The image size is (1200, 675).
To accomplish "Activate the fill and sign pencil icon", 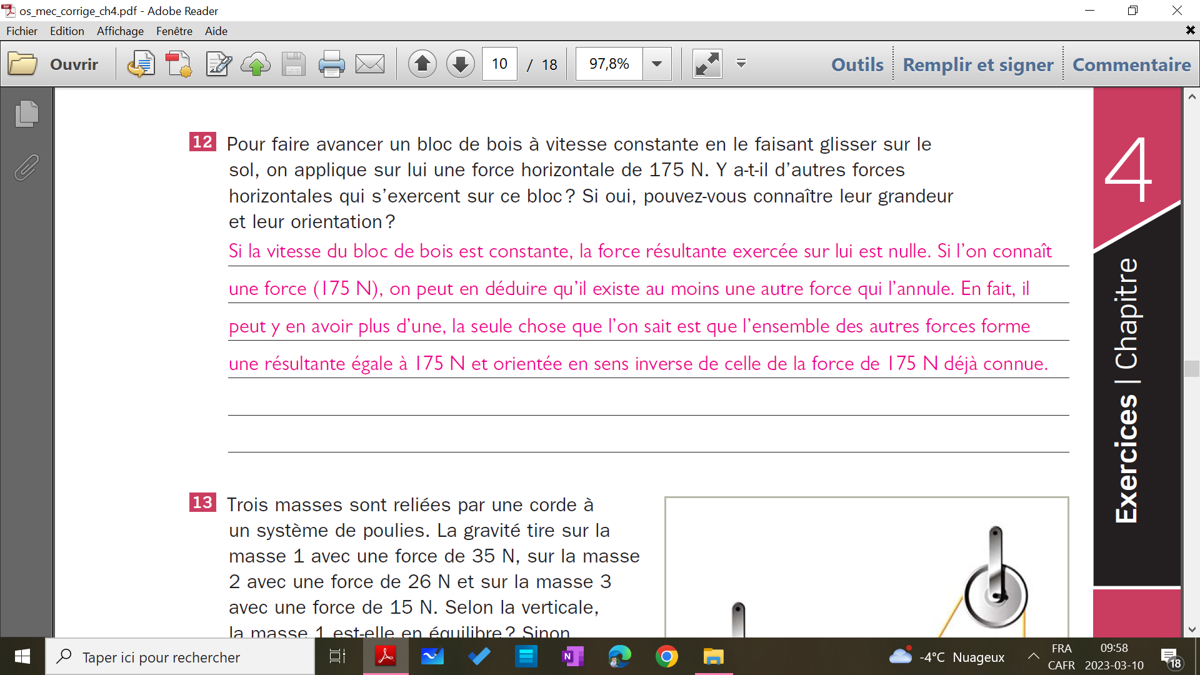I will coord(217,63).
